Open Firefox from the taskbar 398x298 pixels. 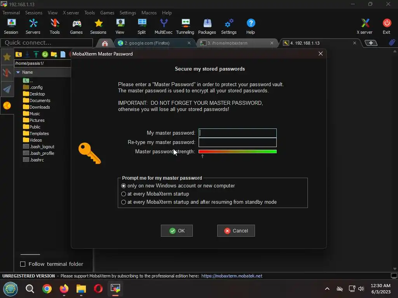64,289
